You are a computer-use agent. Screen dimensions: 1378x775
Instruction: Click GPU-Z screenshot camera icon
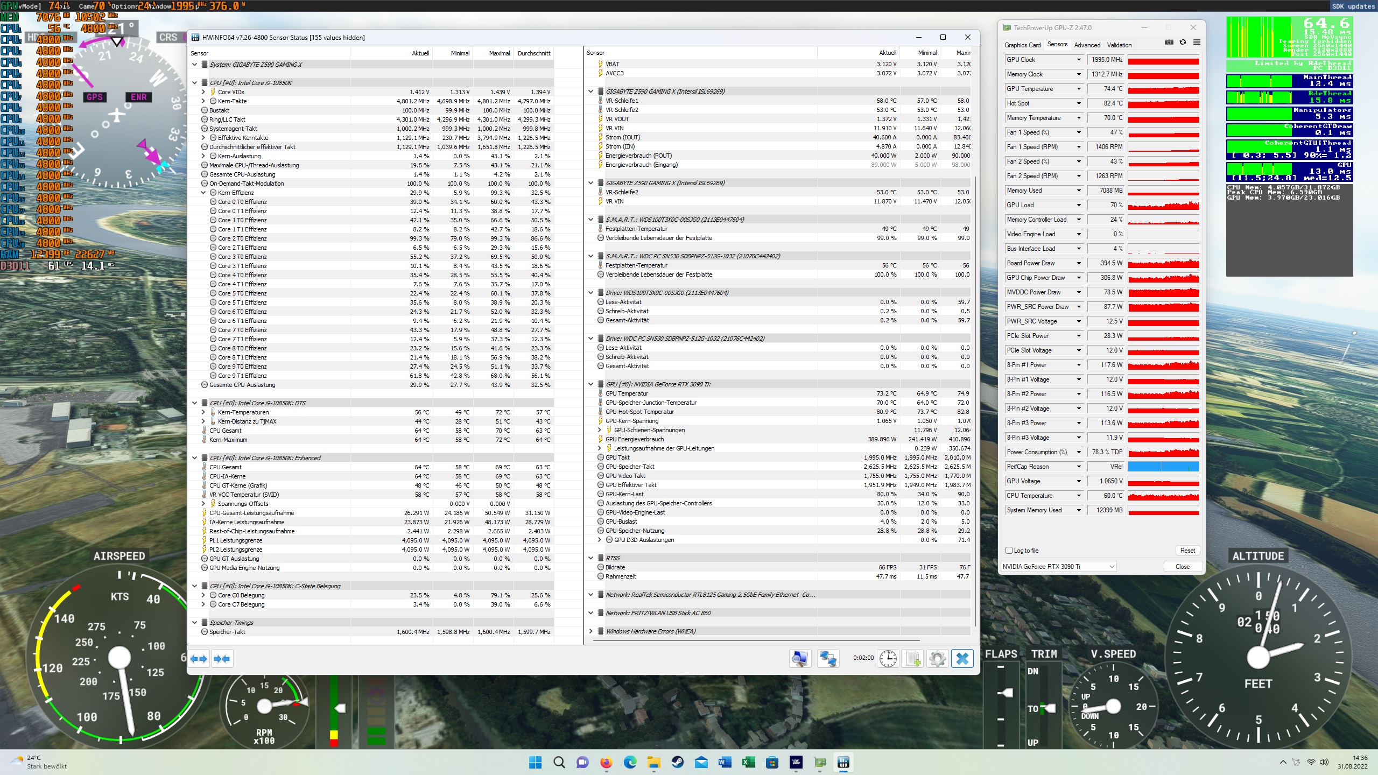pos(1169,43)
